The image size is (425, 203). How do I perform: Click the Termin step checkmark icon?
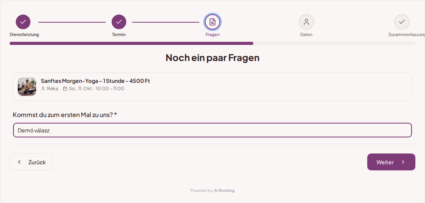click(119, 22)
